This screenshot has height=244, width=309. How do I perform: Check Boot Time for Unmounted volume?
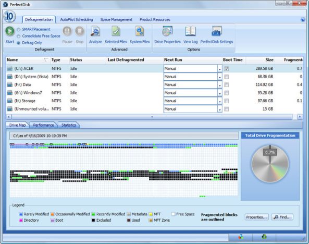(x=227, y=109)
